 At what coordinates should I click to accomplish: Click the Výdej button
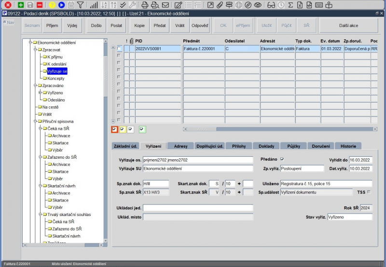[72, 25]
